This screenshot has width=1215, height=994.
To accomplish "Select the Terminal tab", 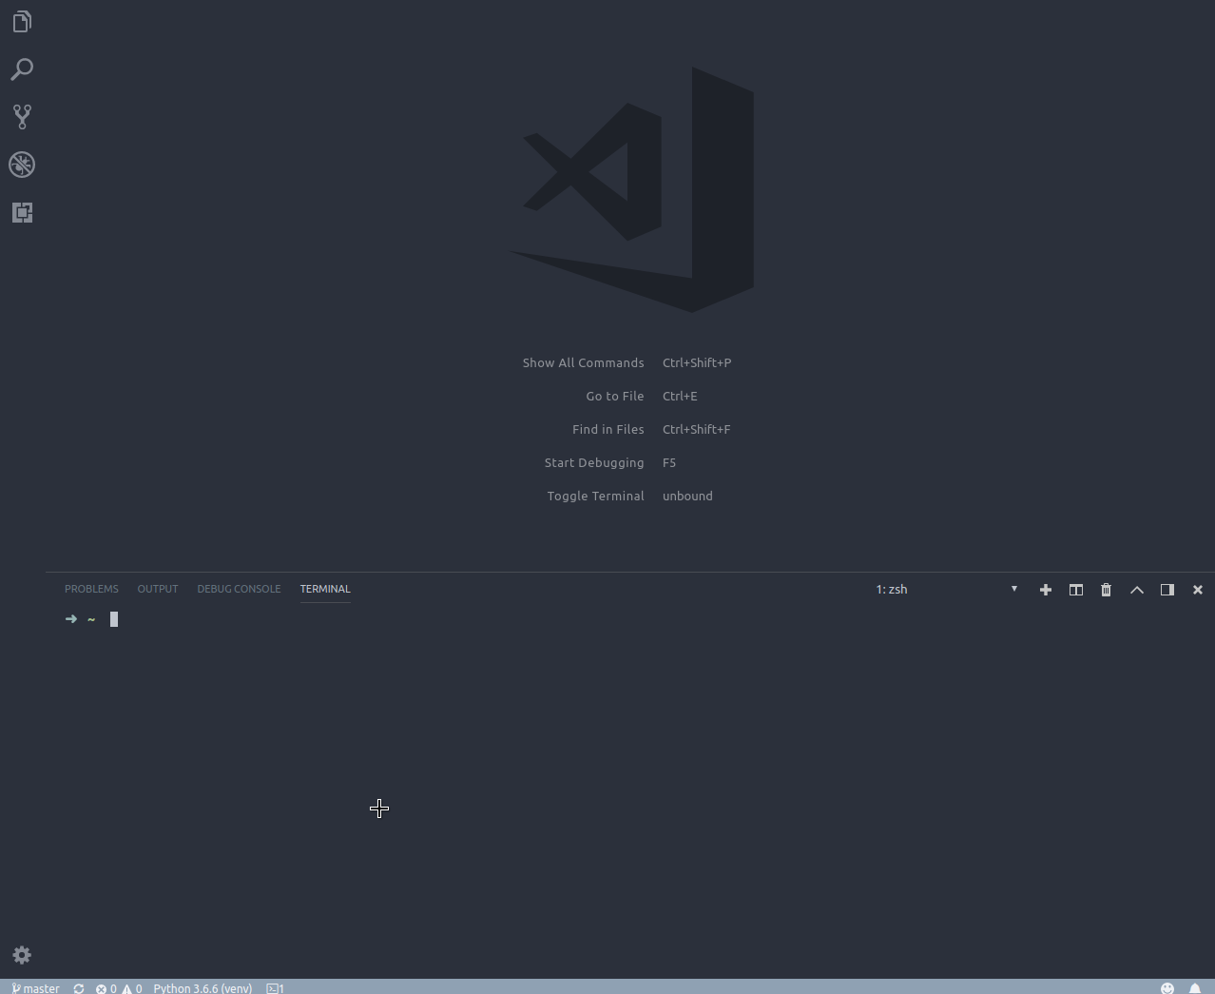I will pos(325,589).
